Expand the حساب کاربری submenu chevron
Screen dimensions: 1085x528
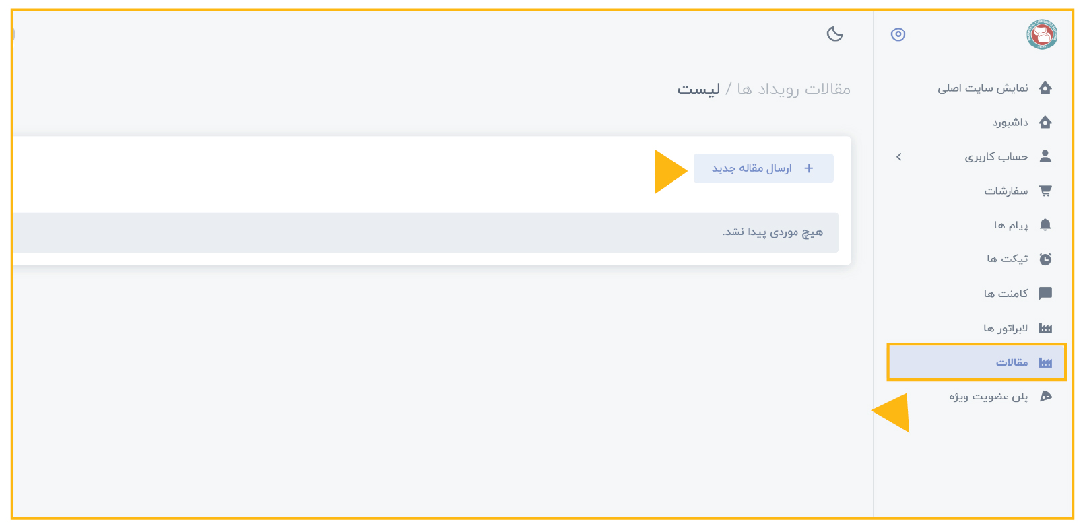(x=899, y=157)
